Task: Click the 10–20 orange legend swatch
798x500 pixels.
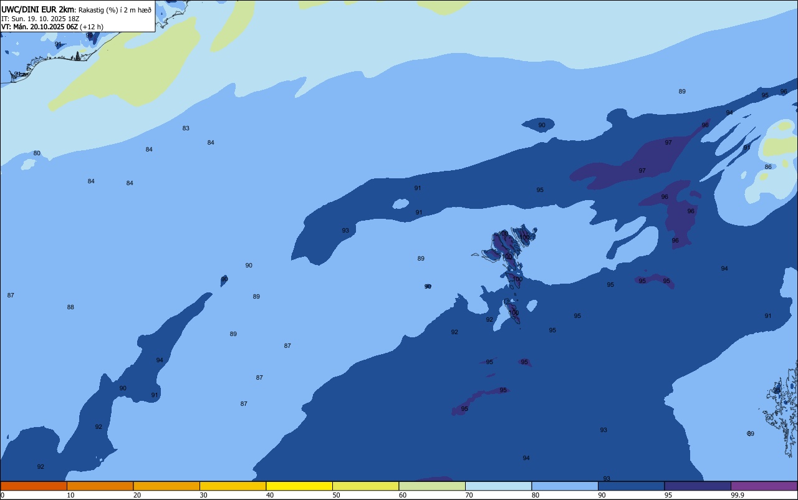Action: (x=100, y=486)
